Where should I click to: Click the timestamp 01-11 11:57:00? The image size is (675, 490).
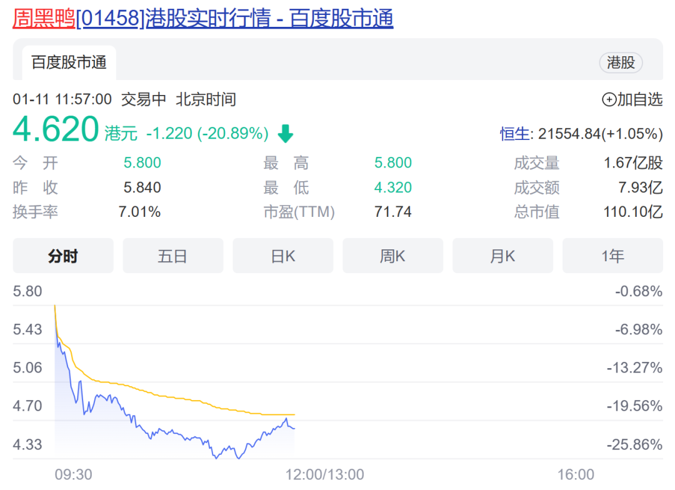point(62,99)
